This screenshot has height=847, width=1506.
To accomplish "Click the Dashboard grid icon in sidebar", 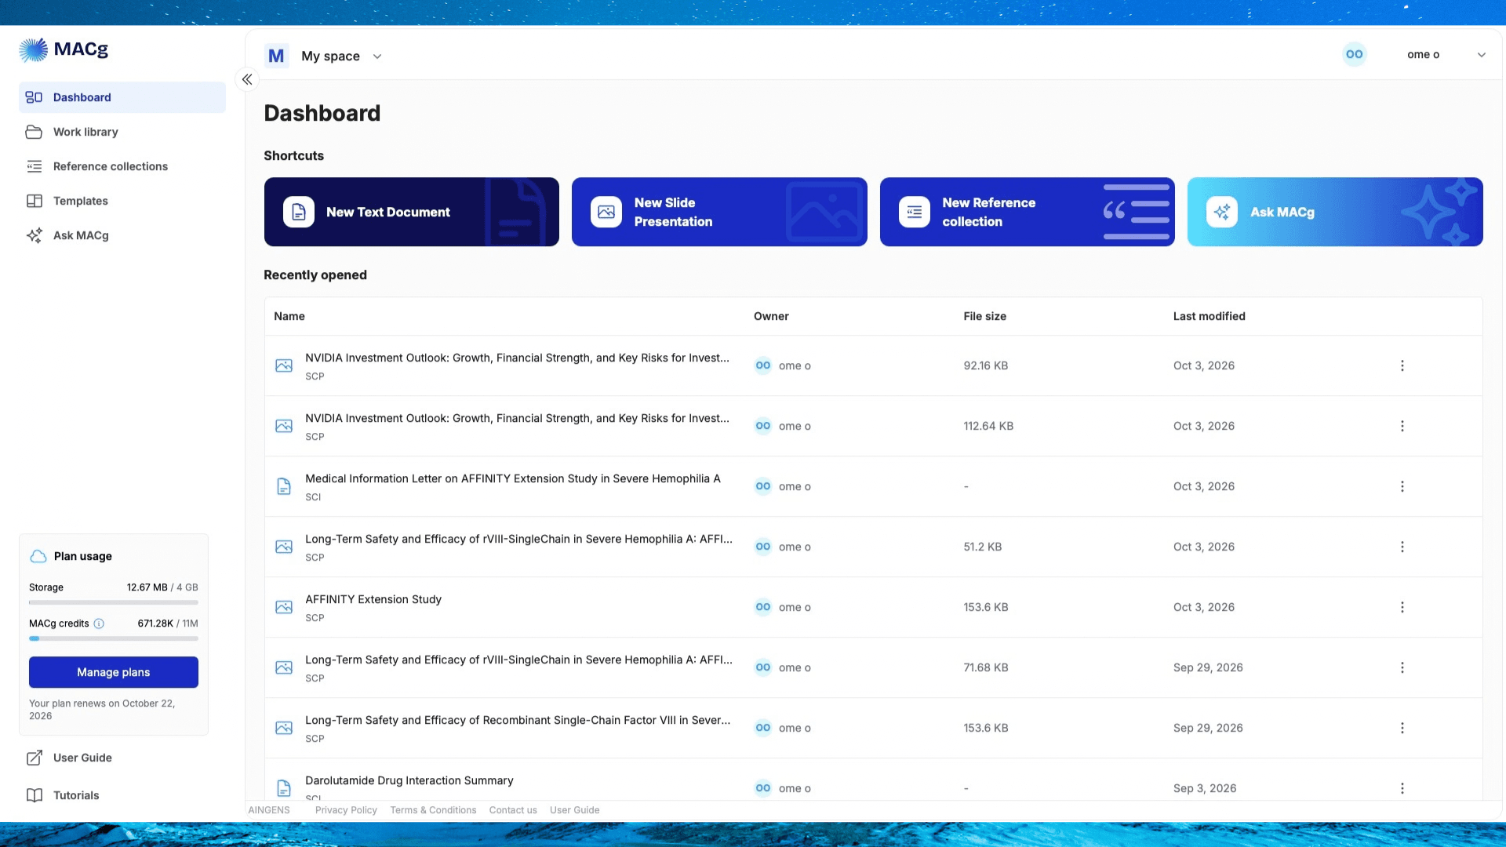I will 34,97.
